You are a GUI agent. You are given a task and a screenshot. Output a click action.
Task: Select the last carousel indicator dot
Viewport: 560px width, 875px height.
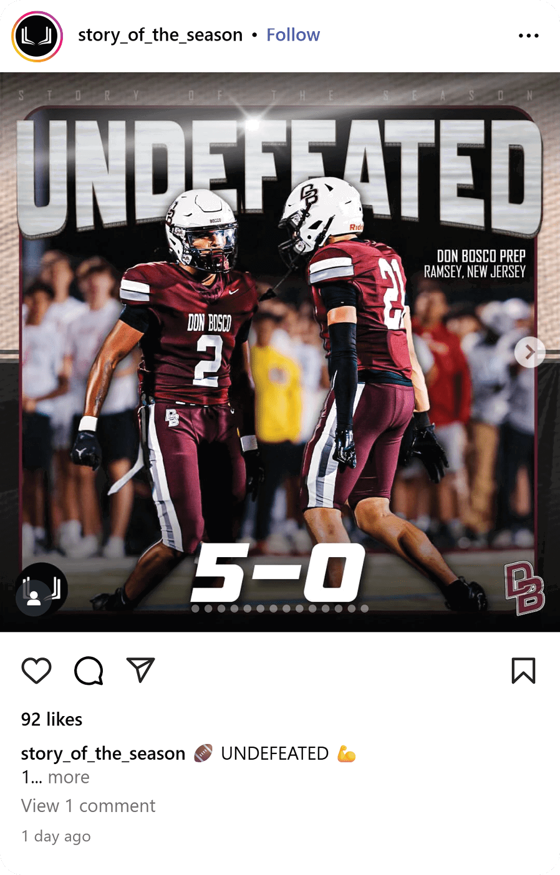364,608
